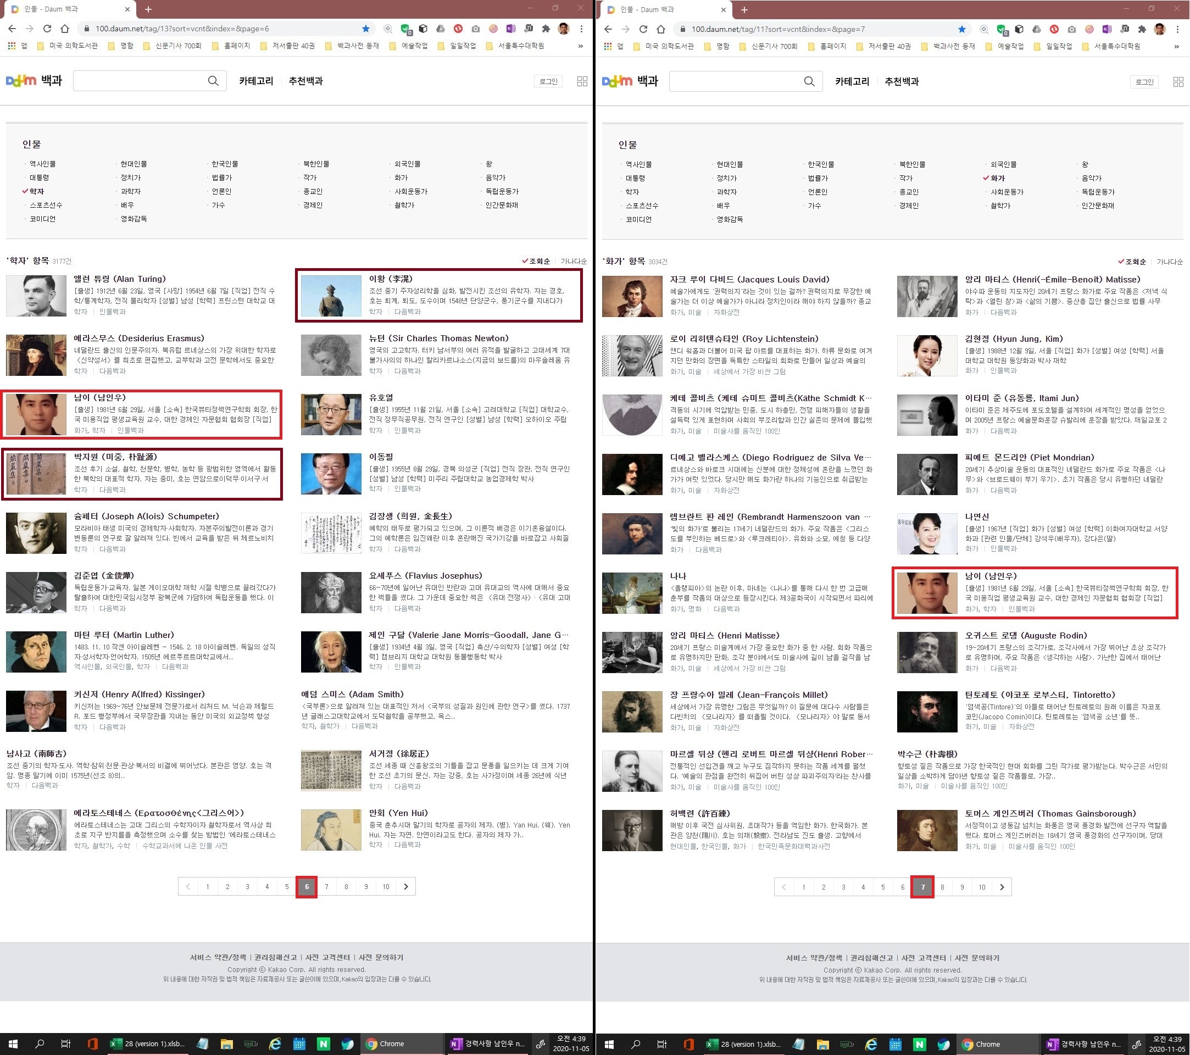
Task: Click the bookmark star in left address bar
Action: [x=365, y=29]
